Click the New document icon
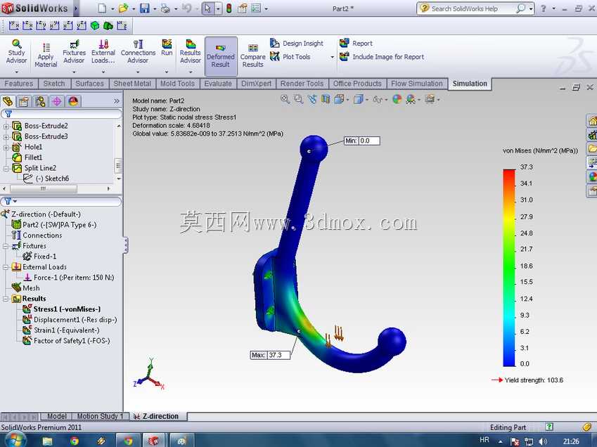The height and width of the screenshot is (447, 597). click(102, 8)
